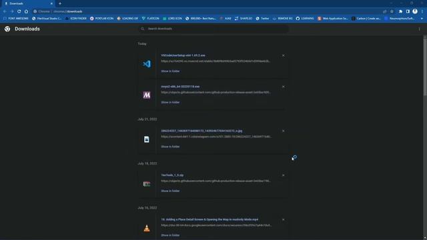Screen dimensions: 427x240
Task: Click the search magnifier icon
Action: 142,29
